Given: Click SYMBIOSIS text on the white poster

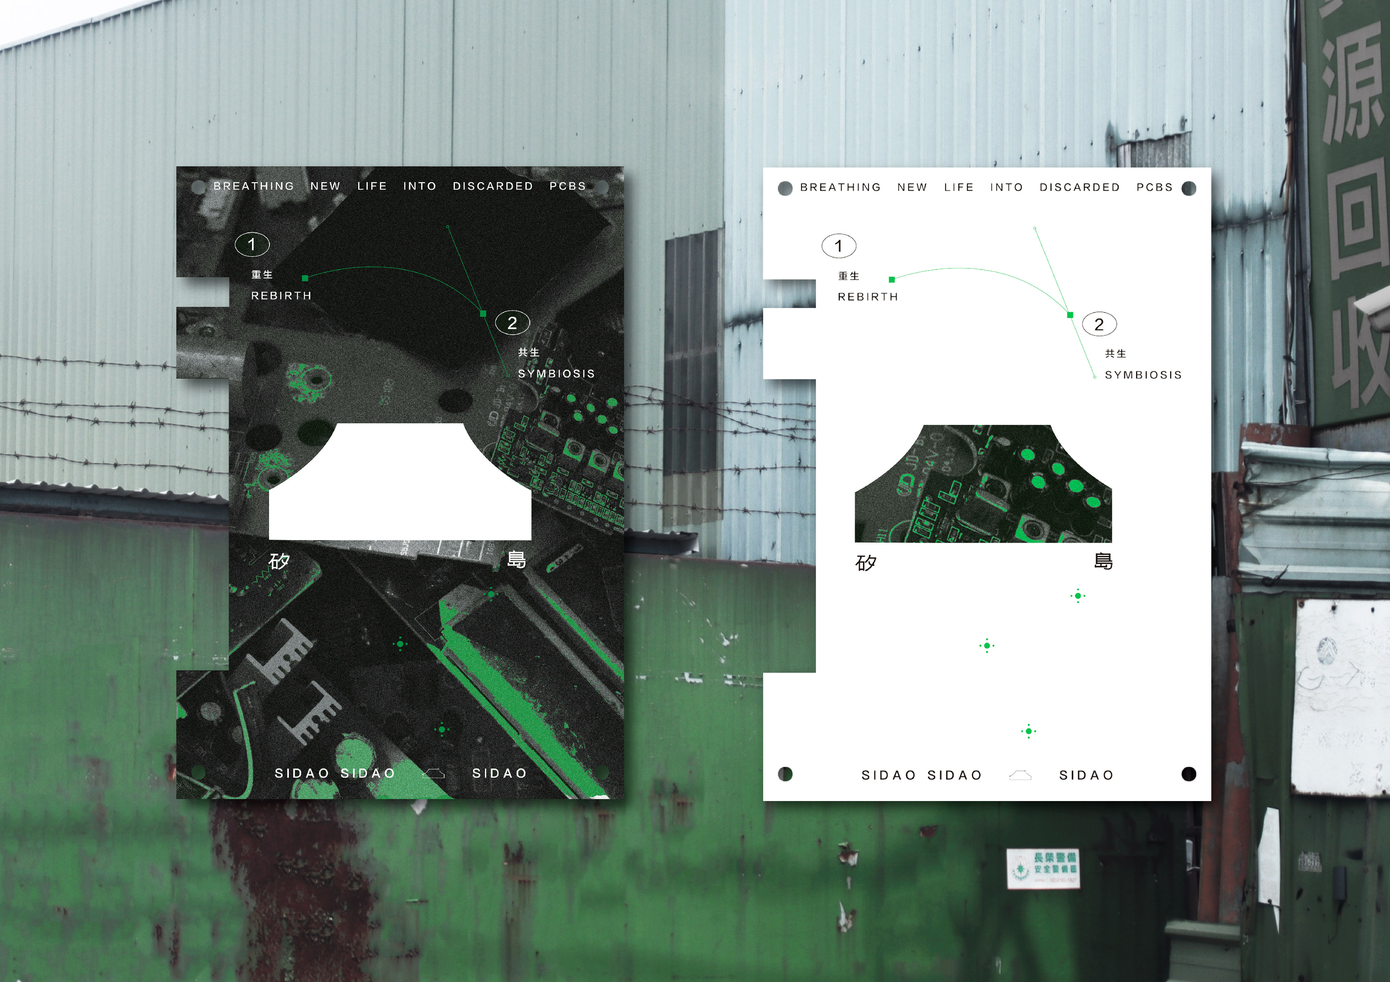Looking at the screenshot, I should point(1143,375).
